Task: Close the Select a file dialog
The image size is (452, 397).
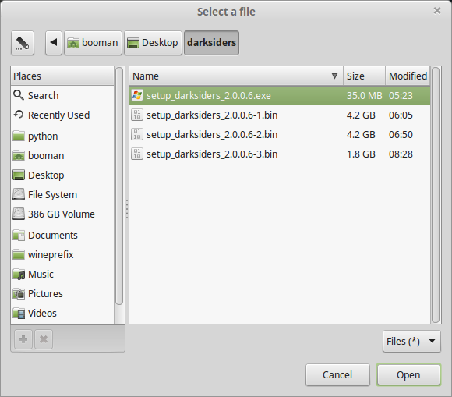Action: pyautogui.click(x=437, y=11)
